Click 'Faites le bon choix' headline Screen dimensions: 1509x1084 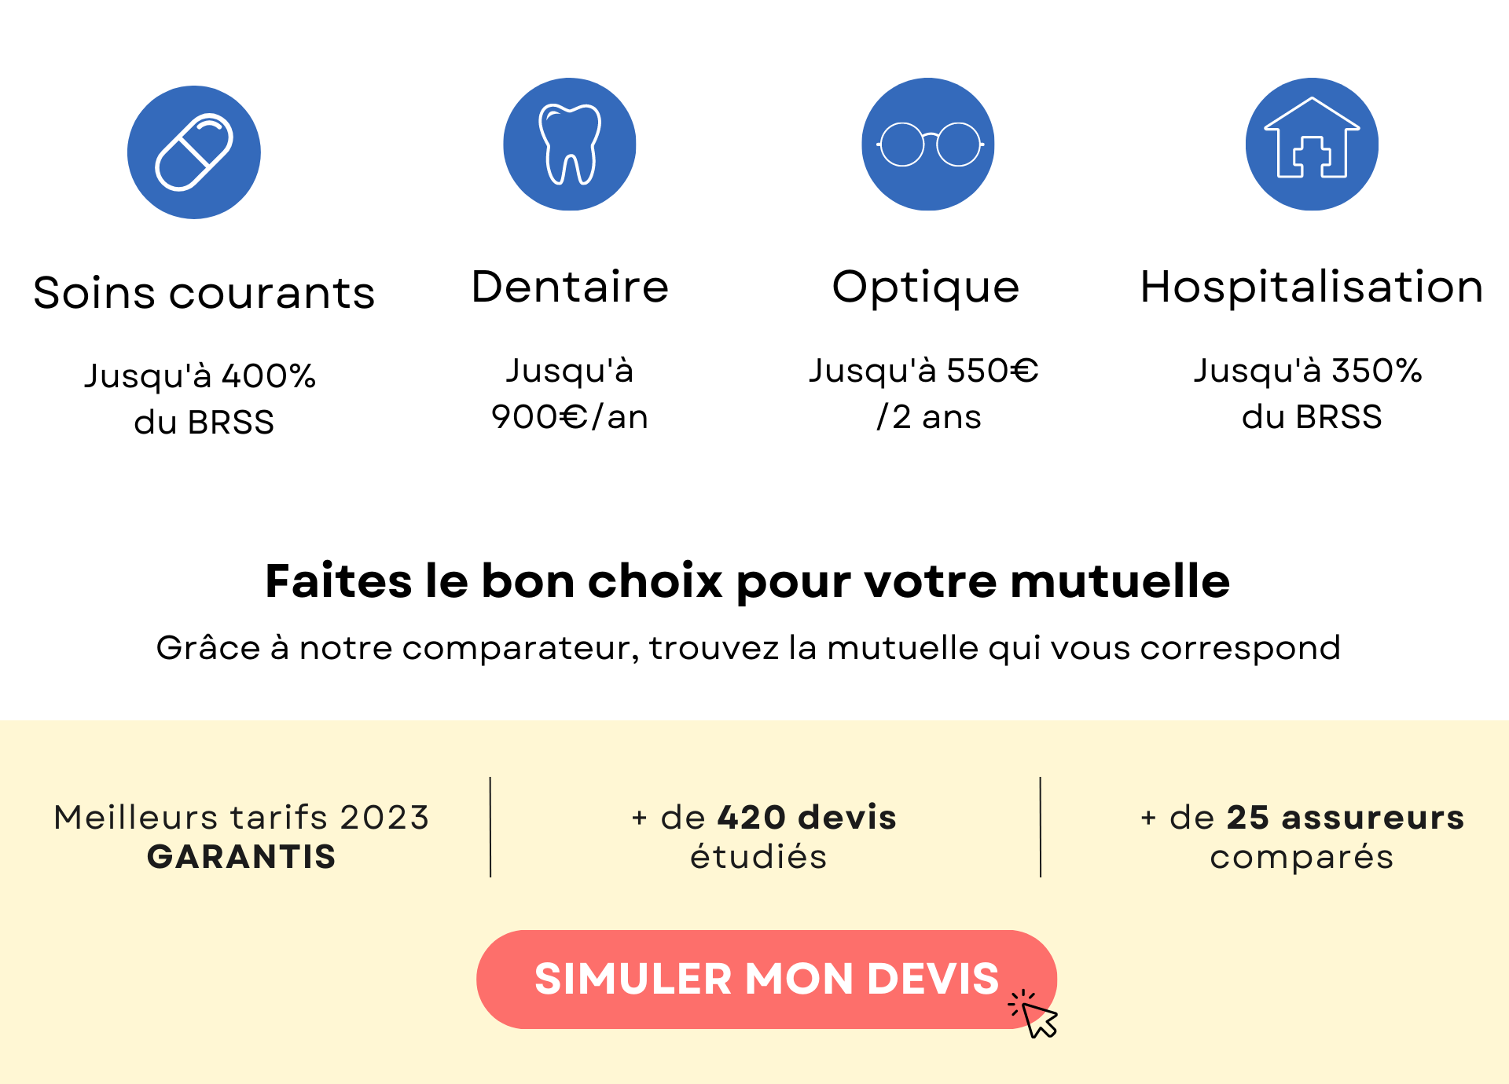point(747,582)
